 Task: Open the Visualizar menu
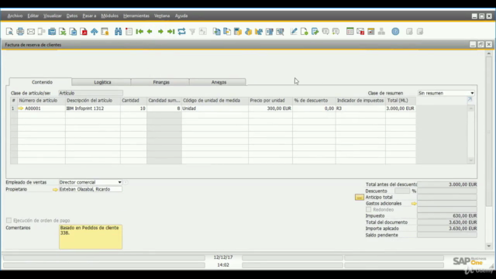(53, 15)
